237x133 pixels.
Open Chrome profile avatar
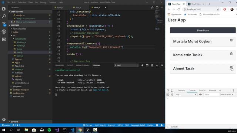tap(232, 9)
